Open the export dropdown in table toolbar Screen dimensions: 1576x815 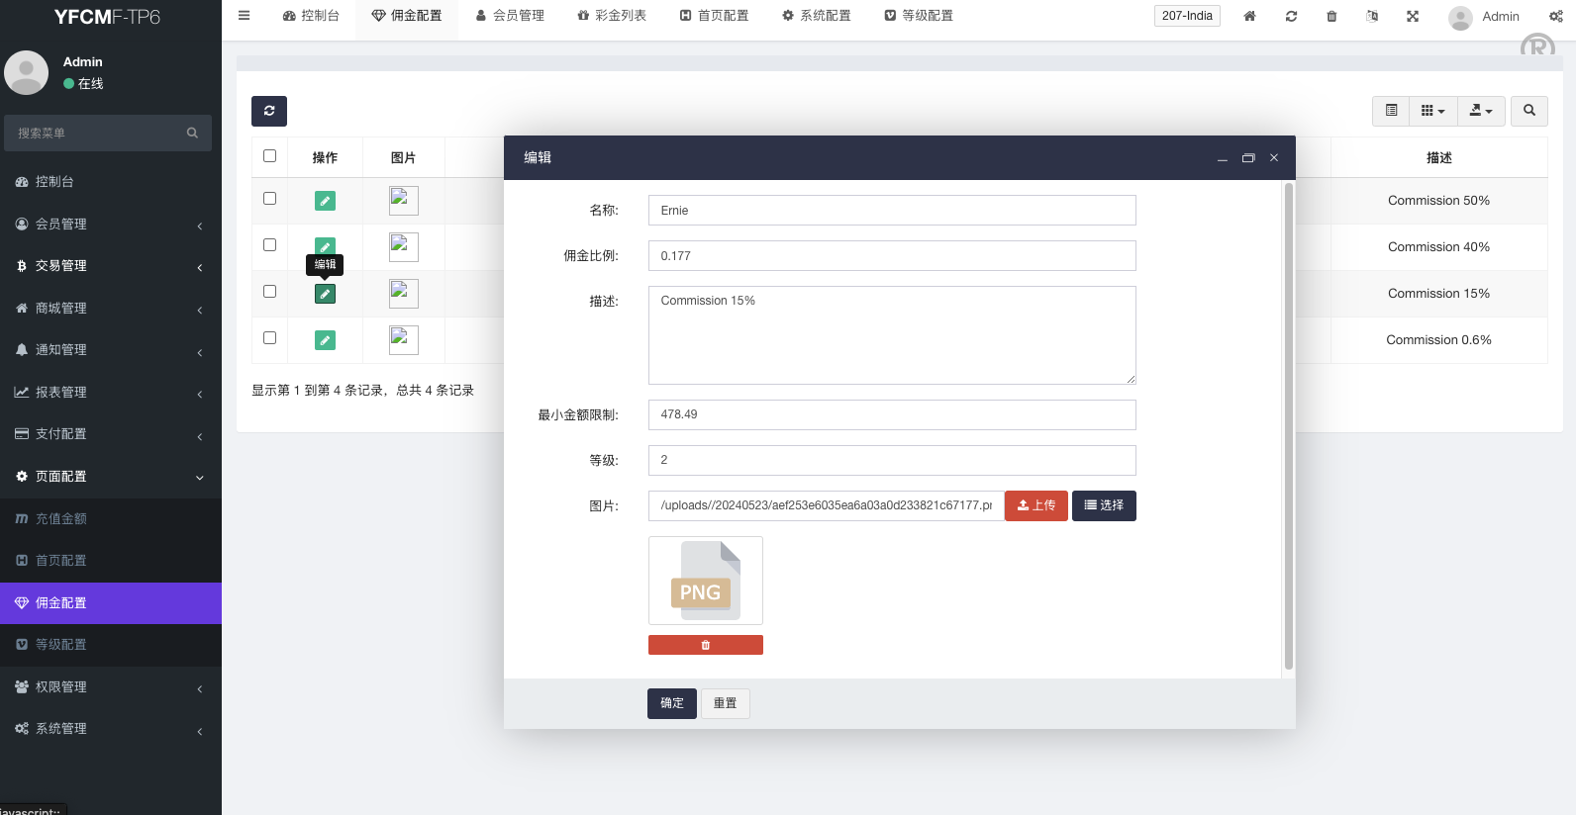pos(1480,111)
